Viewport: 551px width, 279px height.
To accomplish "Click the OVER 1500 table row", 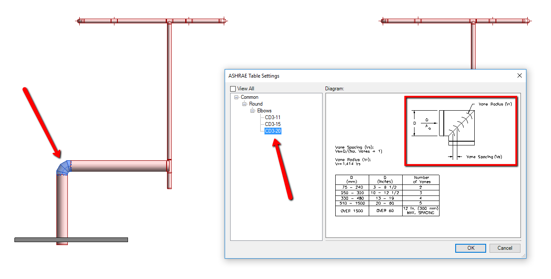I will pyautogui.click(x=352, y=210).
